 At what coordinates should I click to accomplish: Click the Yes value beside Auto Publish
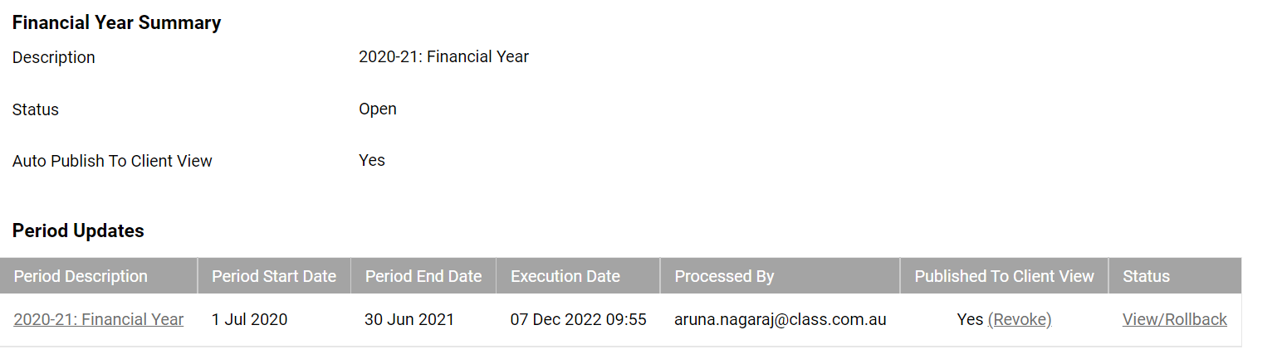pos(371,160)
